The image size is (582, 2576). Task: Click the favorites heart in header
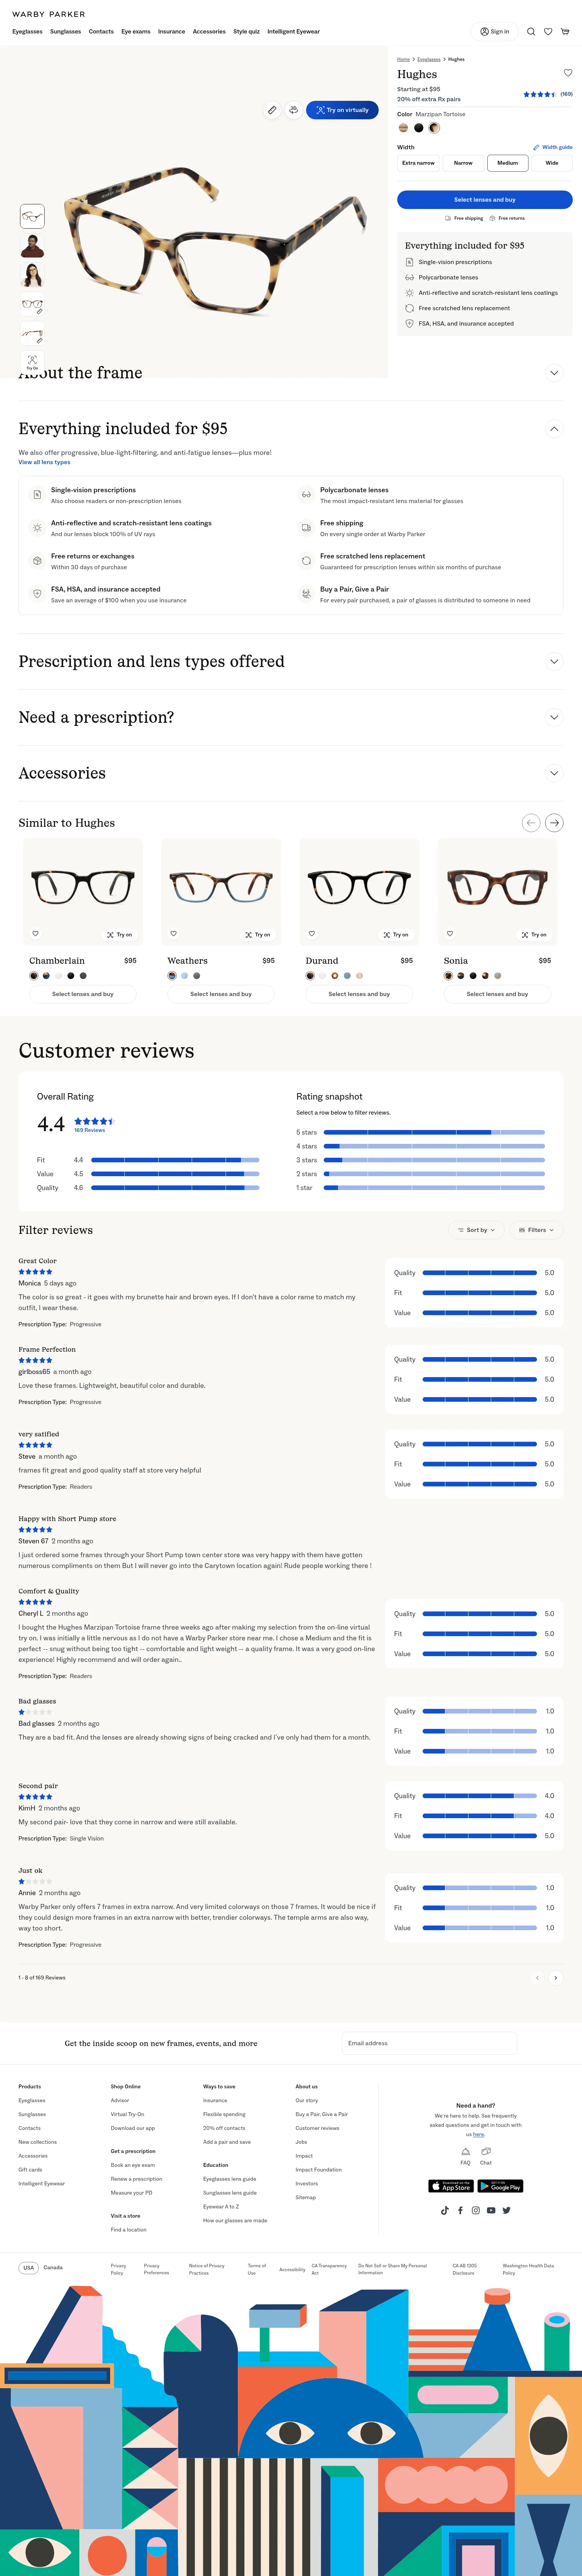tap(548, 31)
